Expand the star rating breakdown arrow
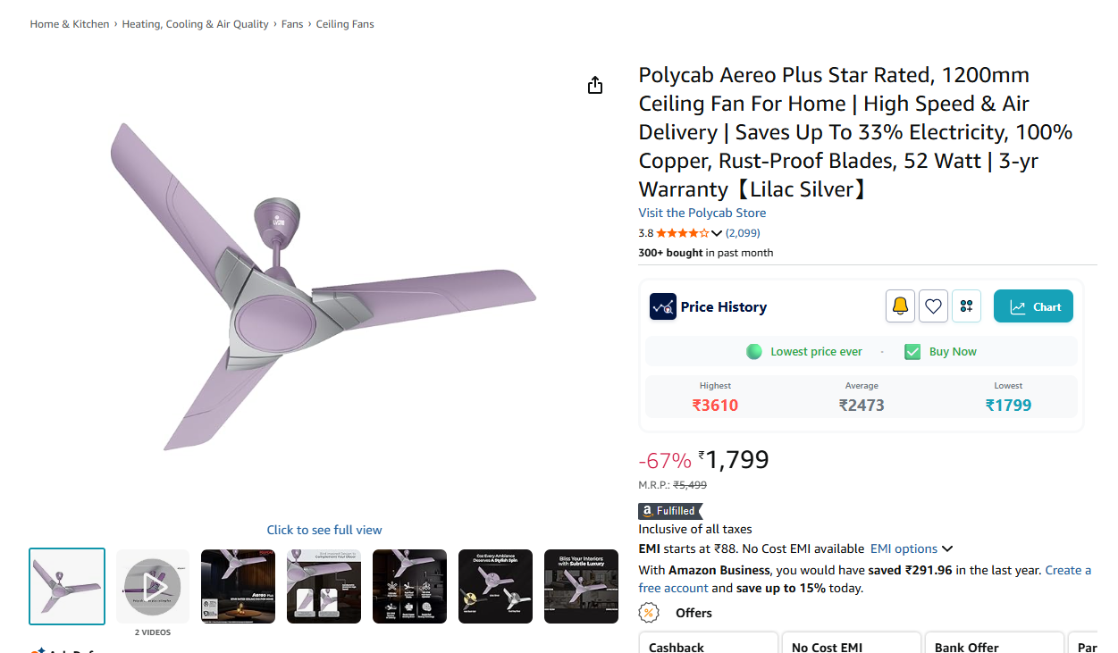This screenshot has height=653, width=1118. (717, 233)
